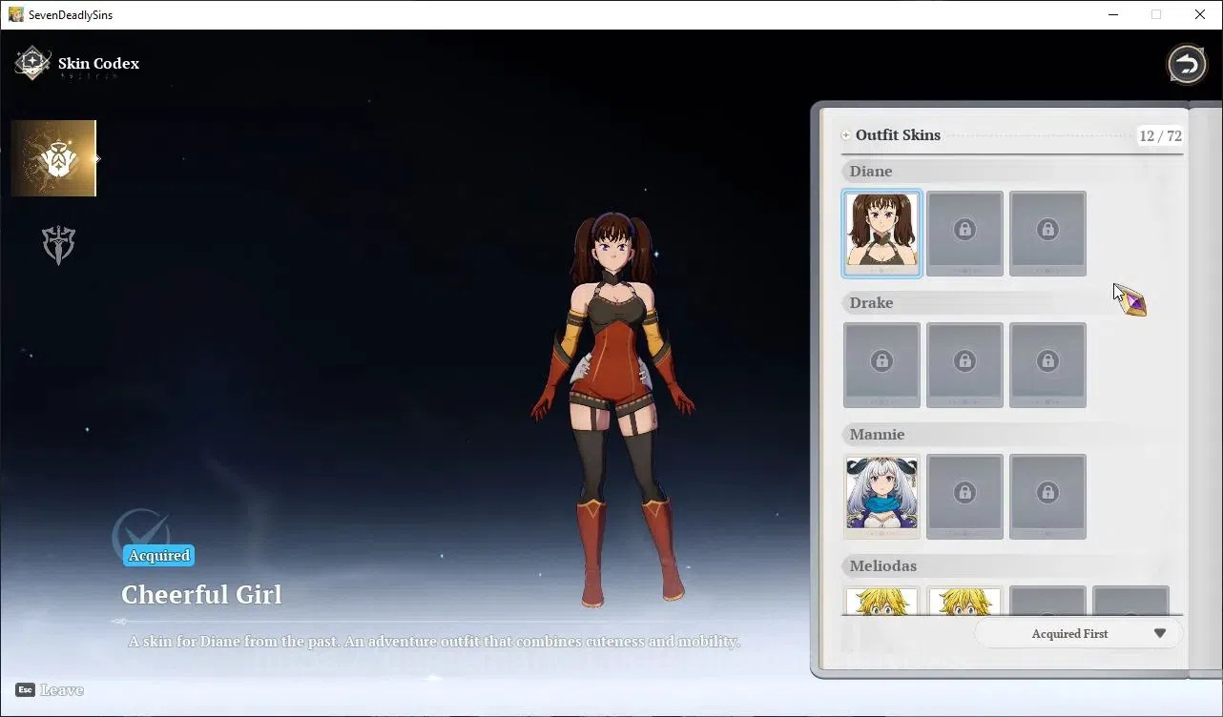Click the Mannie section label
This screenshot has width=1223, height=717.
pos(877,435)
